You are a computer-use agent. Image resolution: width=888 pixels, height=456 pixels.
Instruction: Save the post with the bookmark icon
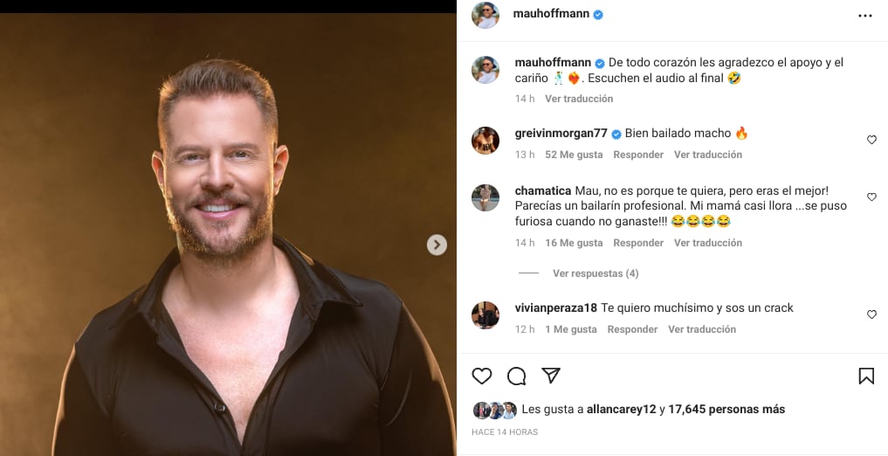[866, 376]
